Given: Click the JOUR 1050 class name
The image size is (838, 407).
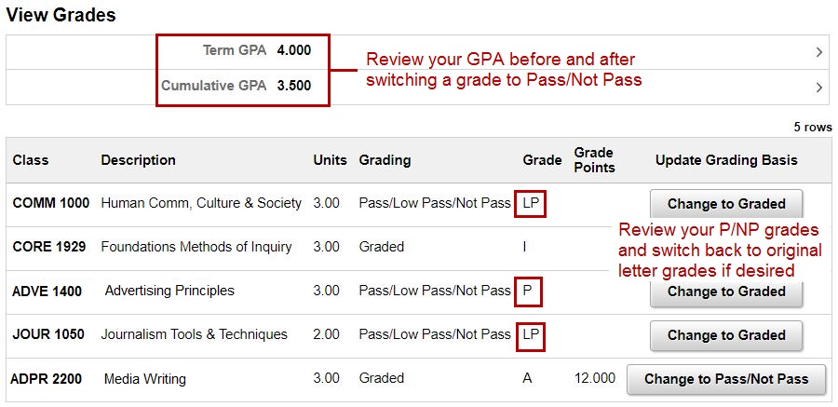Looking at the screenshot, I should pyautogui.click(x=48, y=335).
